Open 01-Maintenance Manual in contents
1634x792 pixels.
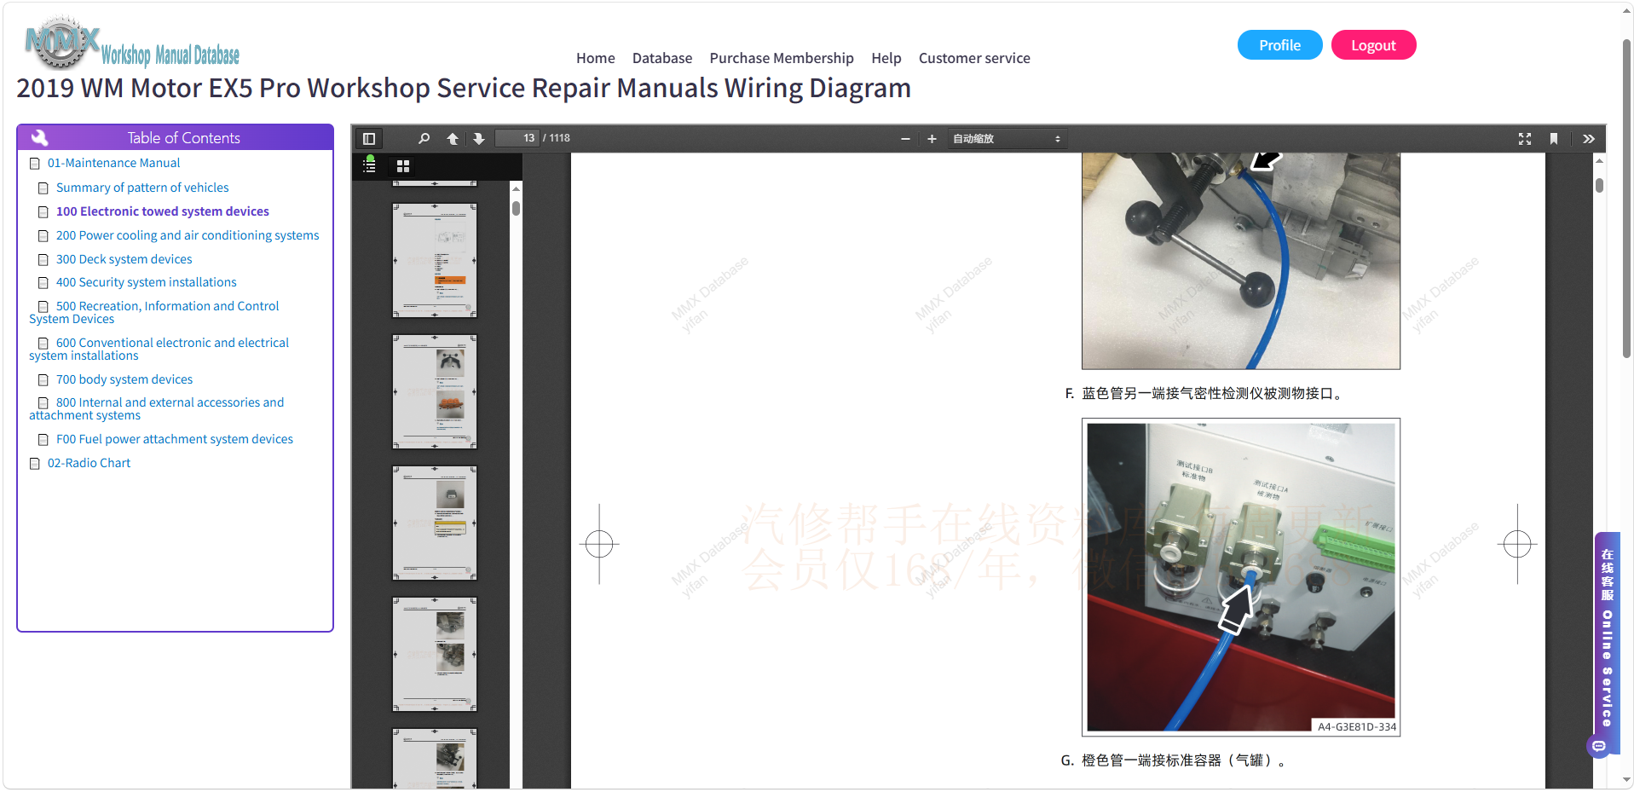[113, 163]
